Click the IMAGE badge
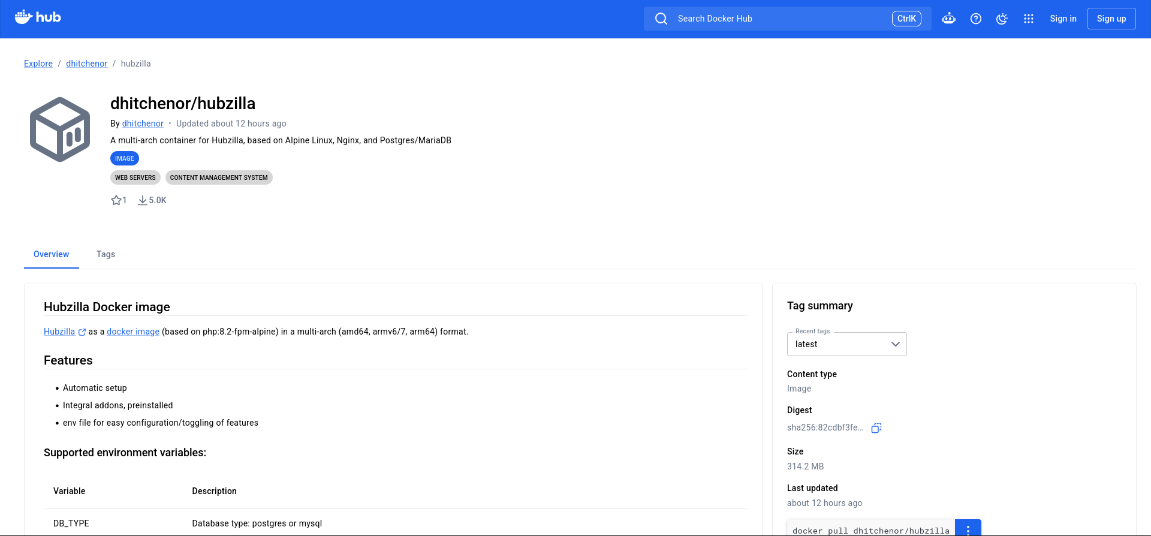The image size is (1151, 536). tap(125, 158)
